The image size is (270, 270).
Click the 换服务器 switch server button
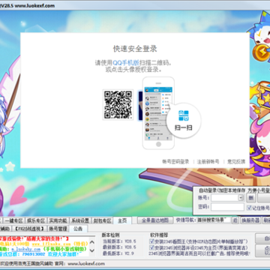pos(250,220)
